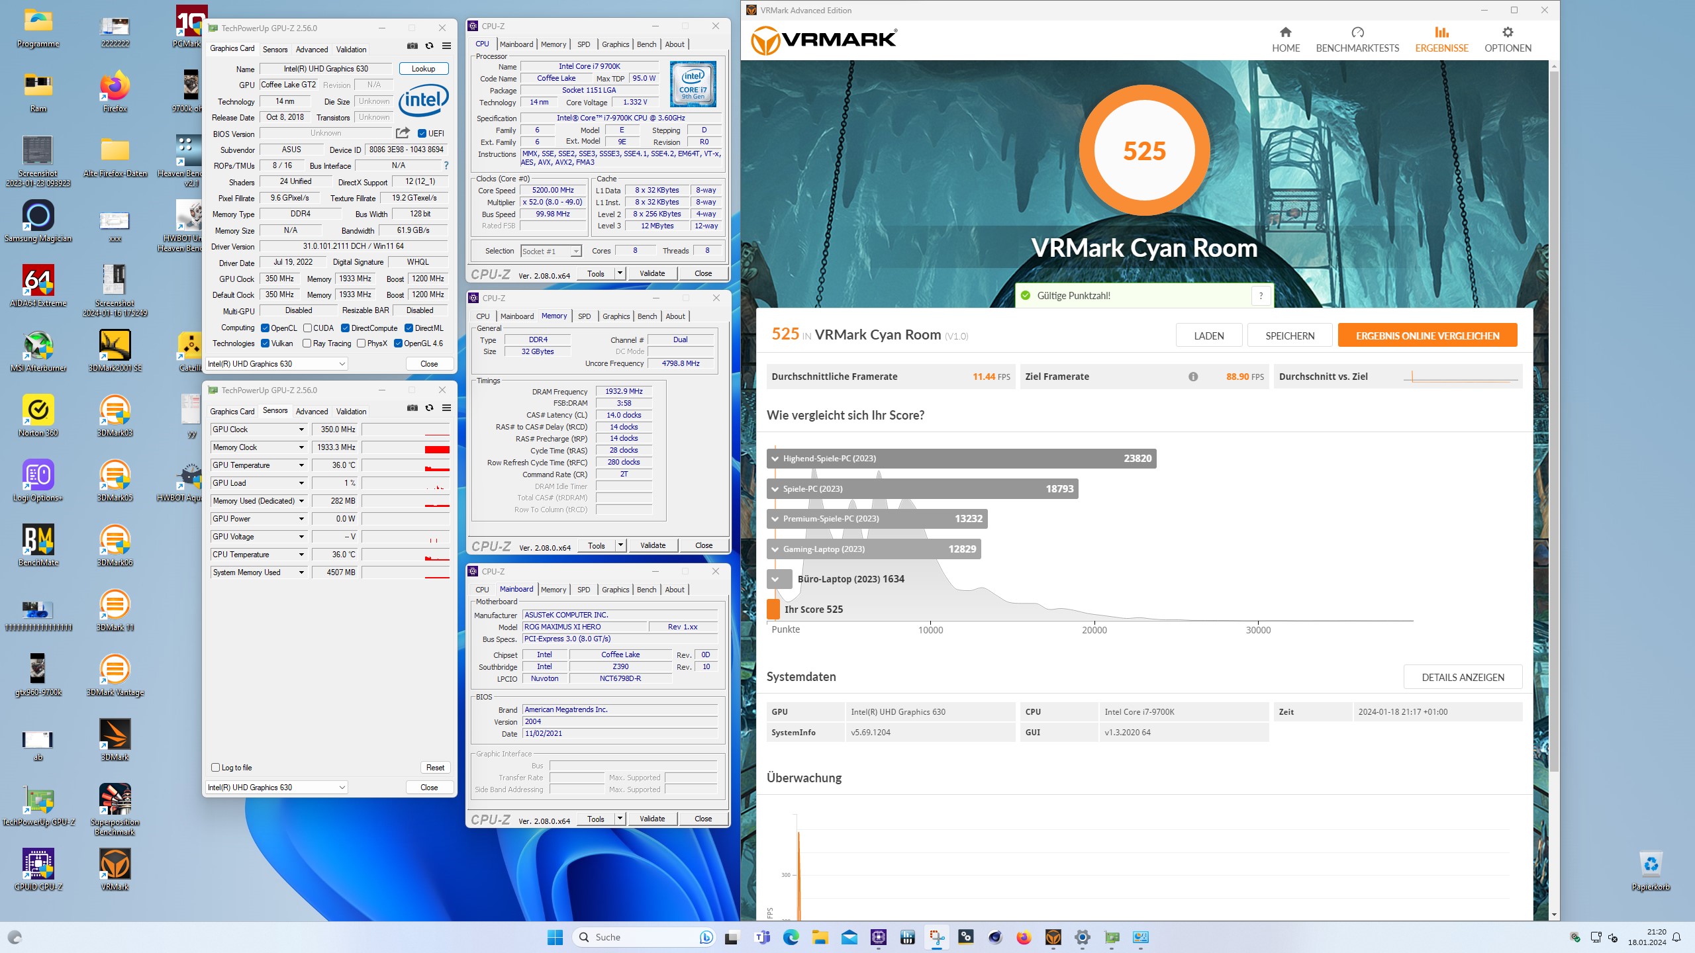
Task: Click the taskbar Suche search field
Action: [x=642, y=937]
